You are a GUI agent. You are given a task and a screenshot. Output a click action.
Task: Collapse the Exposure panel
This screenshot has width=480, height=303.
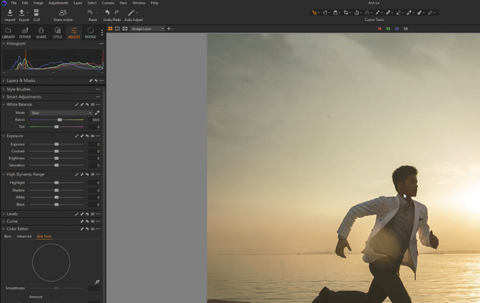point(4,136)
